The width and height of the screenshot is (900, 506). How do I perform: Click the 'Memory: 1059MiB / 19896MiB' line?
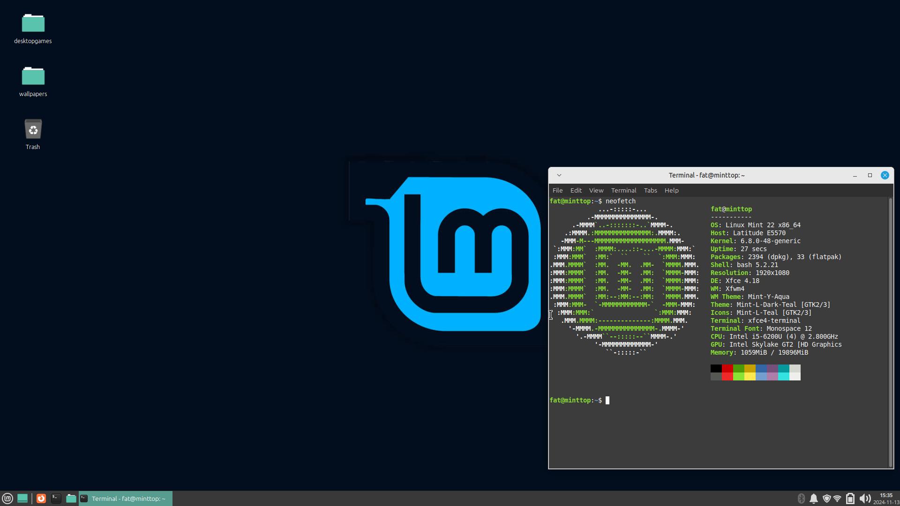(x=759, y=353)
